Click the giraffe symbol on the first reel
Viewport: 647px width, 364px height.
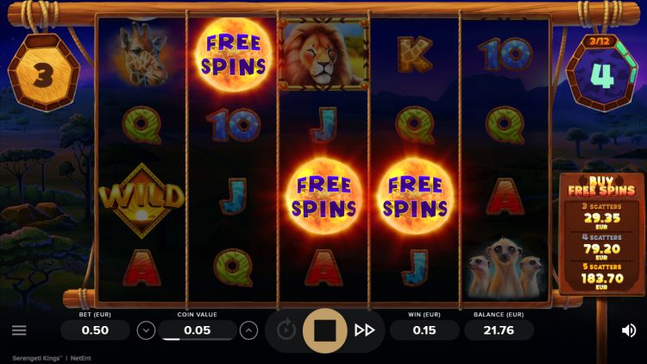[x=142, y=53]
